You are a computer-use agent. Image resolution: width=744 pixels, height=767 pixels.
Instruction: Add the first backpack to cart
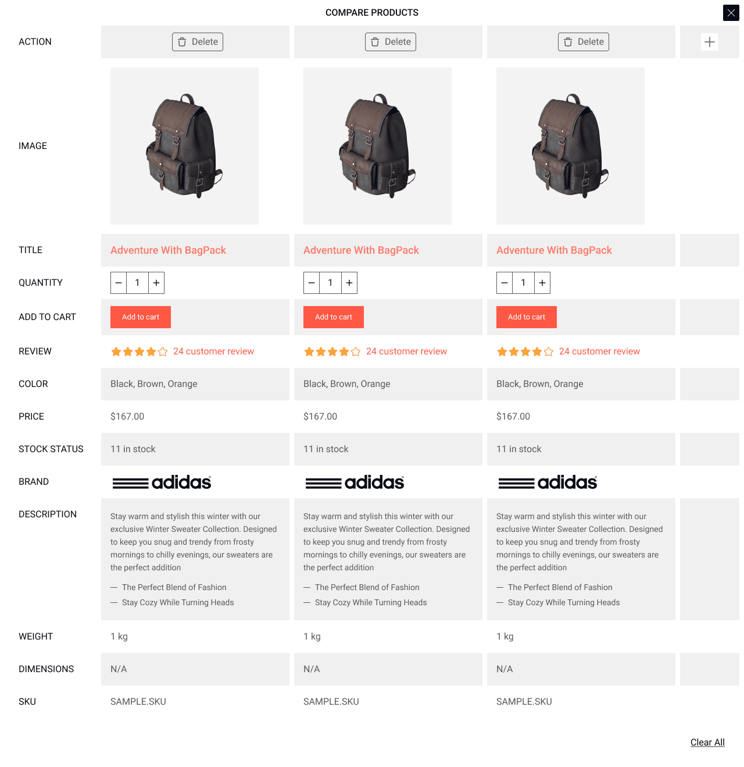tap(141, 317)
